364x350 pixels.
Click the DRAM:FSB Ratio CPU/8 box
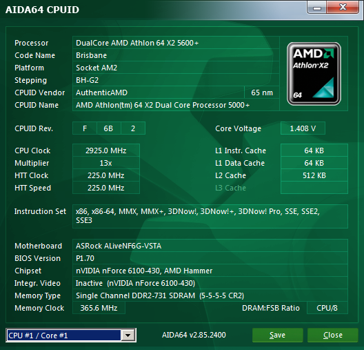click(327, 308)
